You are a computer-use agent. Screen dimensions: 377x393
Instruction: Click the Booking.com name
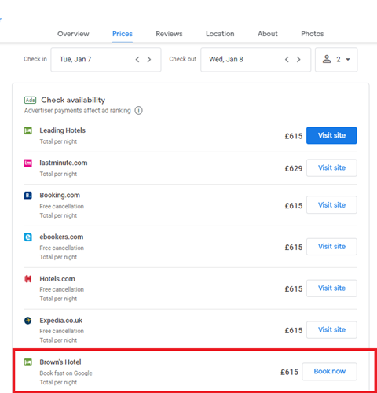[x=60, y=196]
